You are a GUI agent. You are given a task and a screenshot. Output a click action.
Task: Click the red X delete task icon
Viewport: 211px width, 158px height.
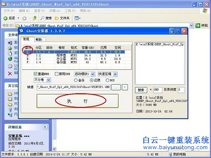coord(10,73)
